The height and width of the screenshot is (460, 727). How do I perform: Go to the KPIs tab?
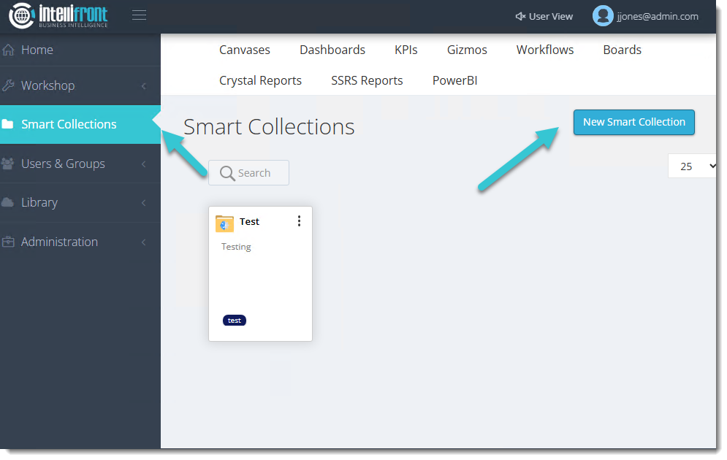[406, 50]
